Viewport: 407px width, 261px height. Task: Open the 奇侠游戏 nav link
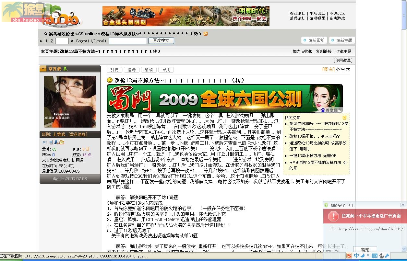click(x=337, y=18)
